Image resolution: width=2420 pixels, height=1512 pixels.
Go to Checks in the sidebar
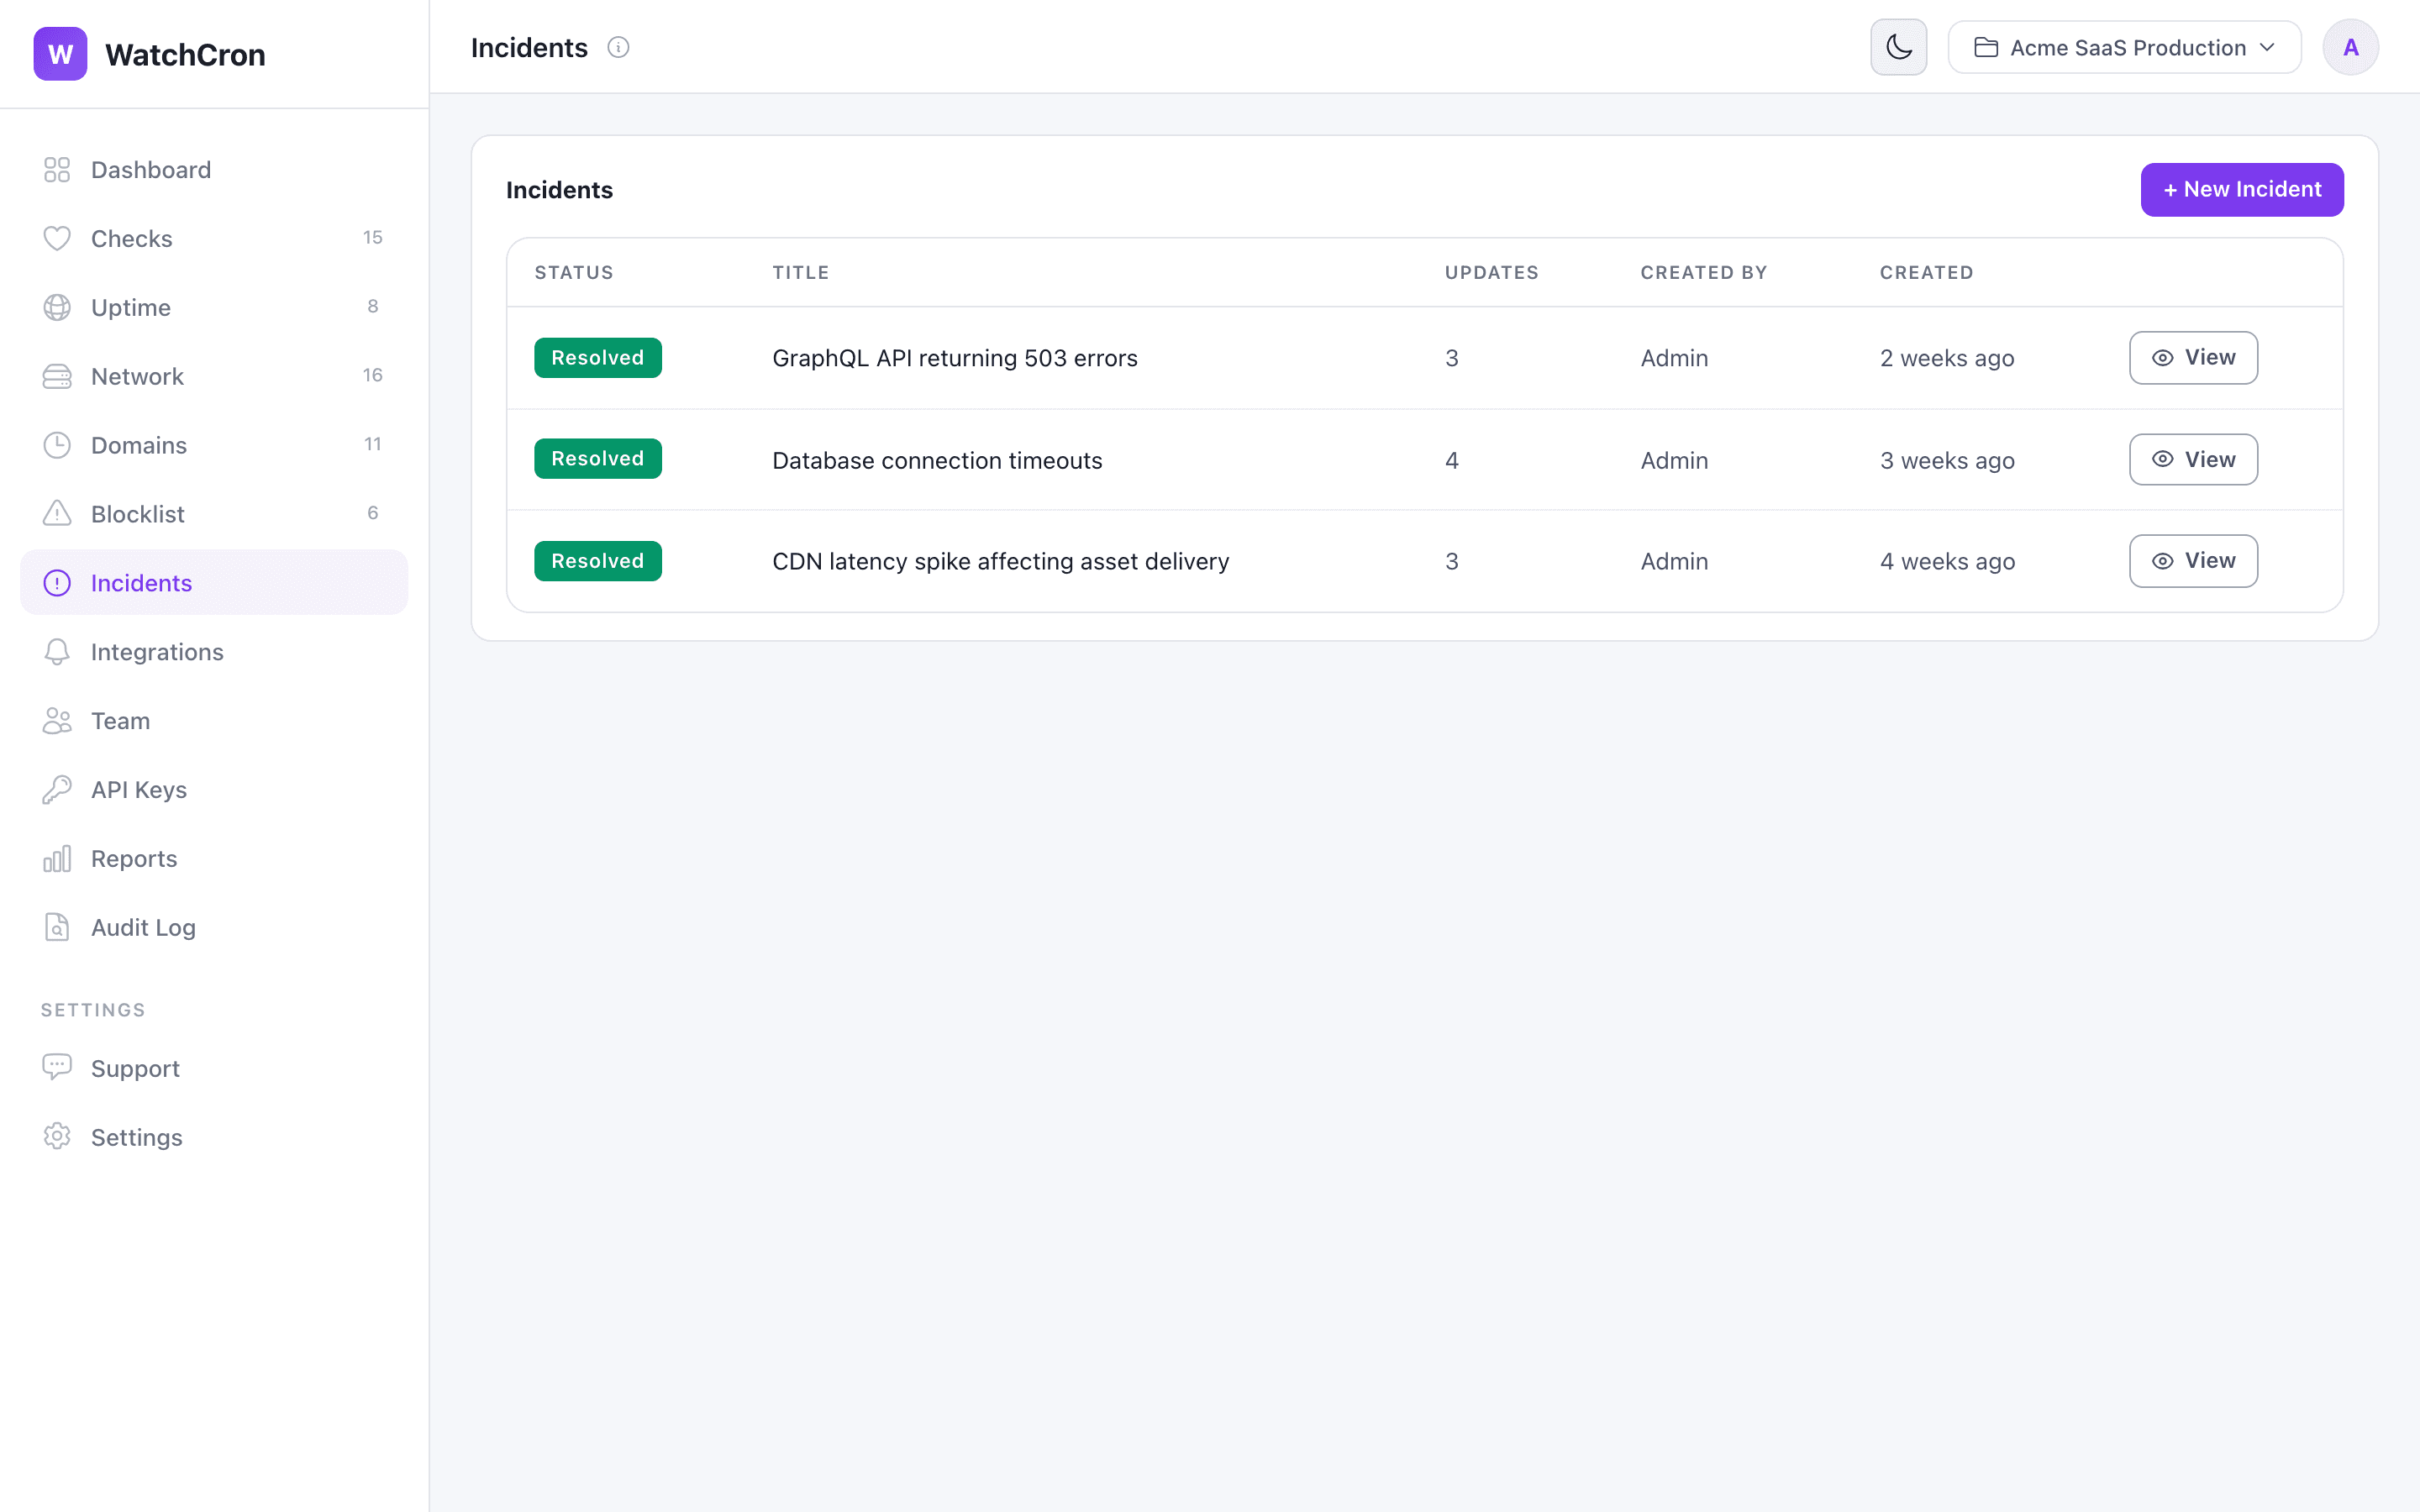click(214, 239)
